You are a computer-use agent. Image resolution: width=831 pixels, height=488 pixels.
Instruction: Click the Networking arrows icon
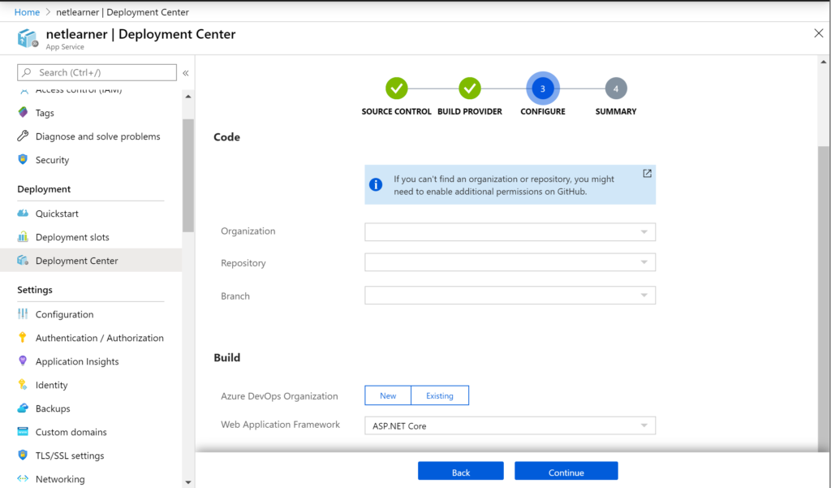tap(23, 478)
